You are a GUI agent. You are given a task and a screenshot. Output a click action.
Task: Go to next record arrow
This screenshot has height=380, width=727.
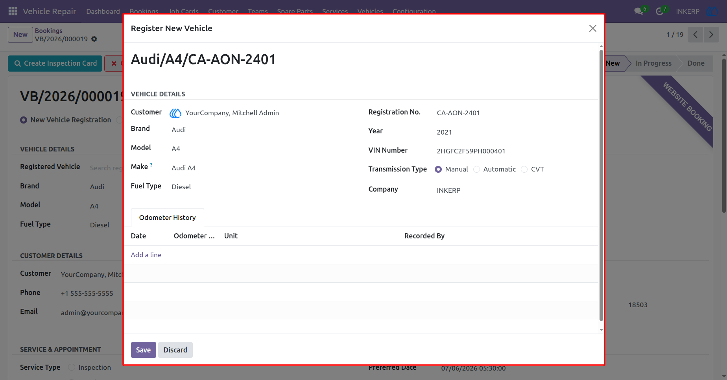(x=711, y=35)
